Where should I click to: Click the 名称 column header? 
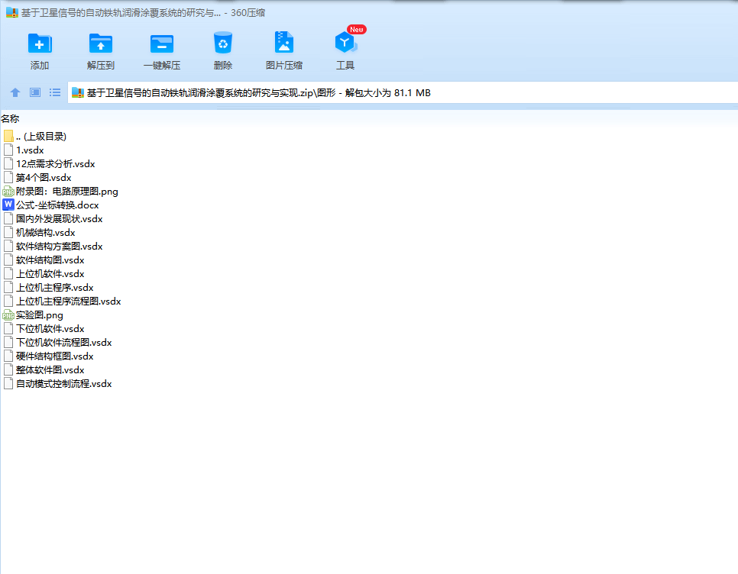point(10,119)
